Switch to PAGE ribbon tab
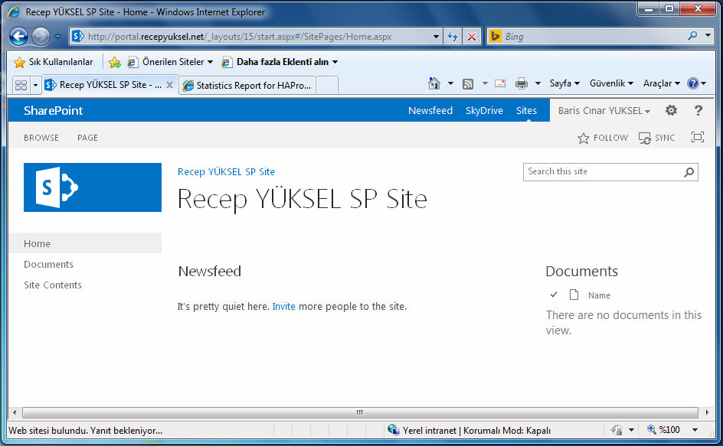 click(87, 138)
